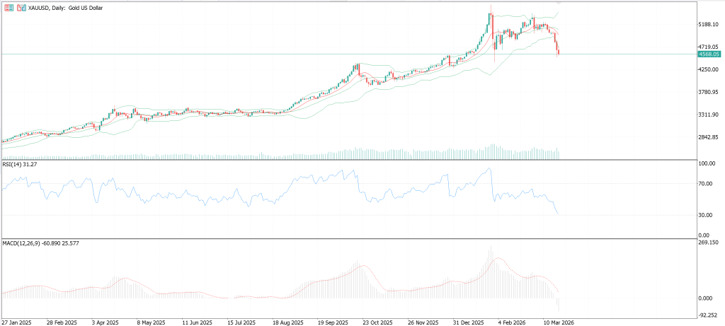Open the One Click Trading panel icon

click(x=21, y=8)
